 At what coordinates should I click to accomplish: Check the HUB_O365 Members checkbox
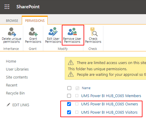[x=69, y=96]
